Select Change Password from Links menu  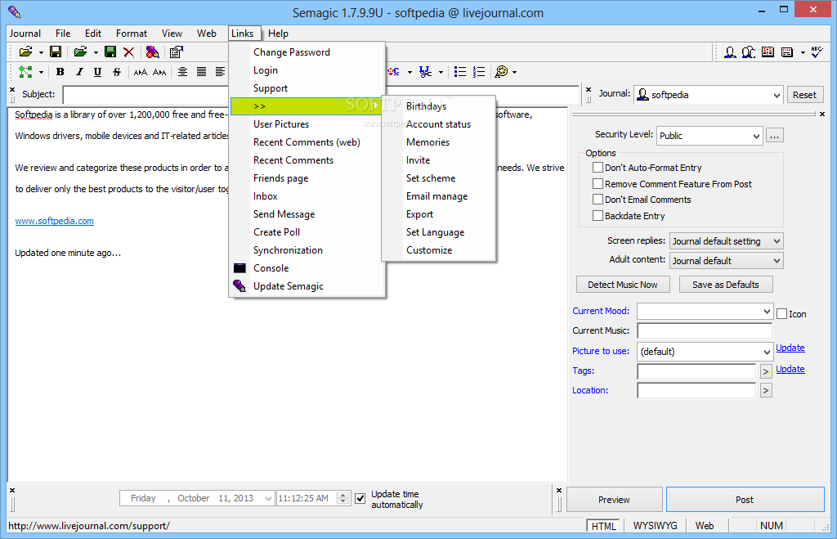pyautogui.click(x=292, y=52)
